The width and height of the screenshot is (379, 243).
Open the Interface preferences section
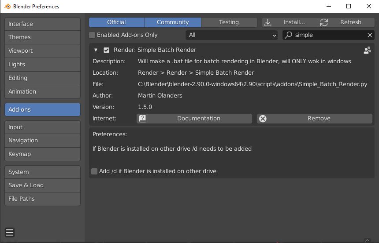43,24
